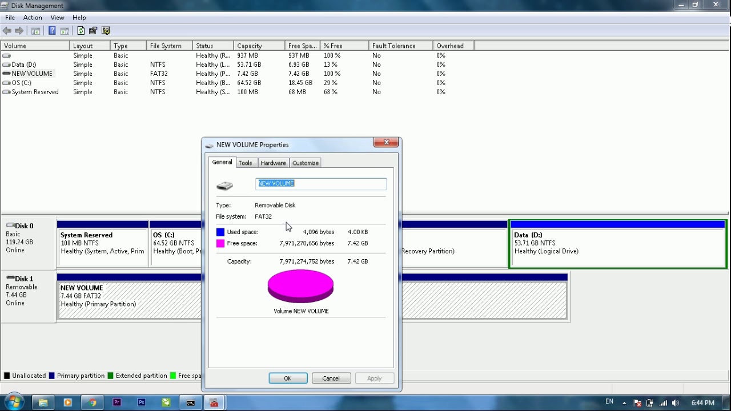Launch Adobe Premiere Pro from taskbar
Viewport: 731px width, 411px height.
[117, 402]
